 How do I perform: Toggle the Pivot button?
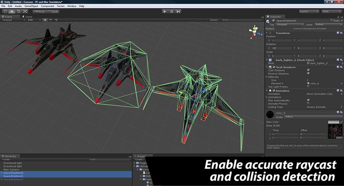(x=40, y=12)
